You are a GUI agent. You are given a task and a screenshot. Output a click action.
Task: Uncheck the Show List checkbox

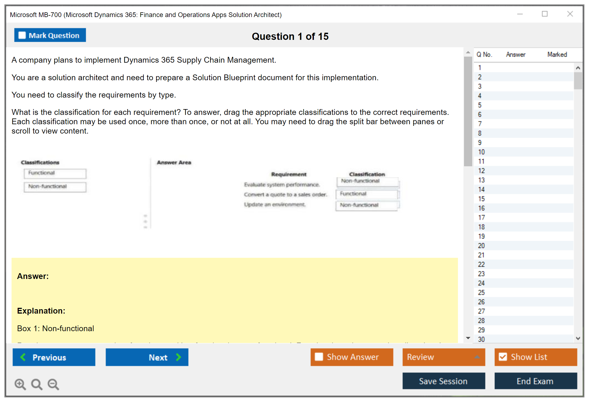[503, 357]
